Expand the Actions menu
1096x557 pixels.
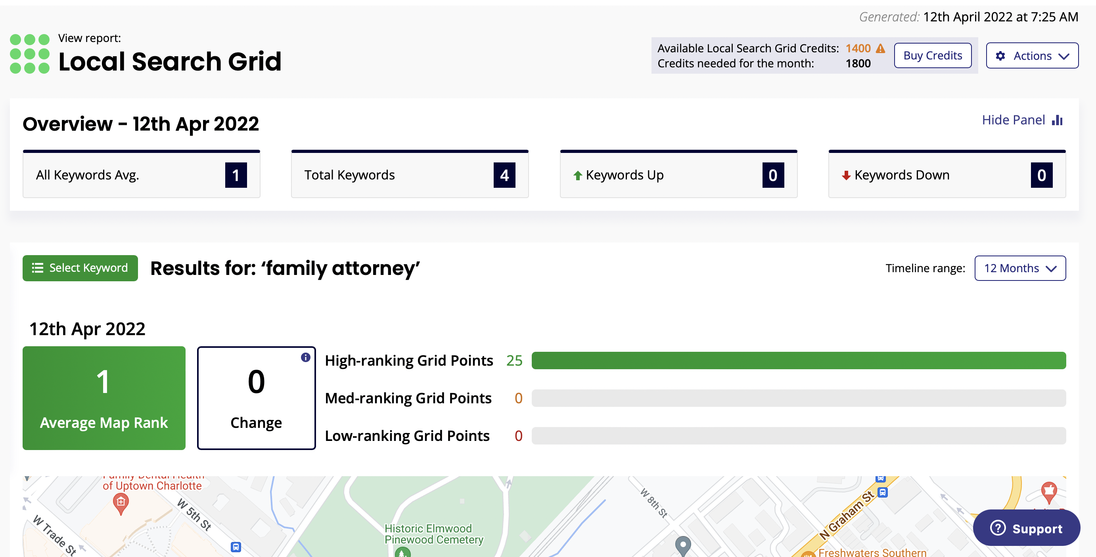(1032, 55)
